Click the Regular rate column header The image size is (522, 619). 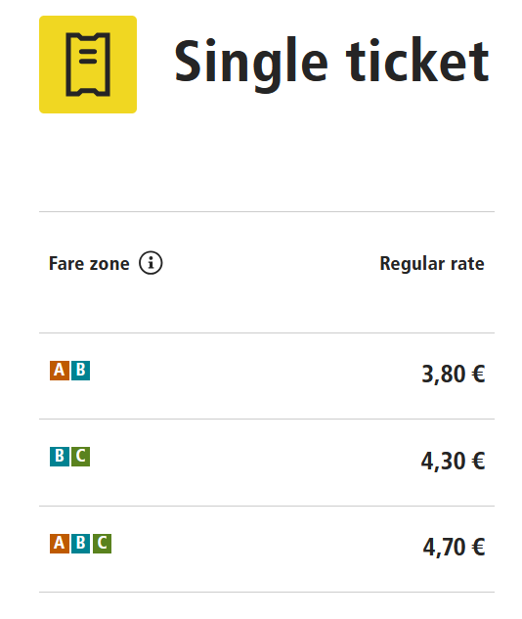coord(432,264)
